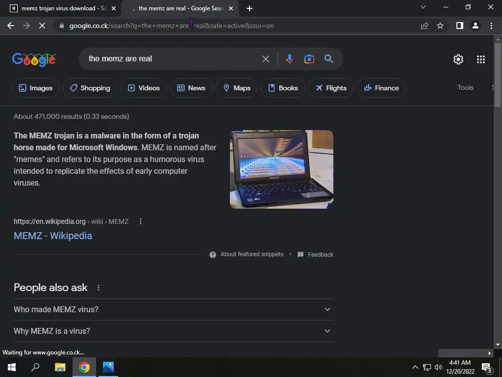Switch to Flights results
502x377 pixels.
pyautogui.click(x=331, y=88)
